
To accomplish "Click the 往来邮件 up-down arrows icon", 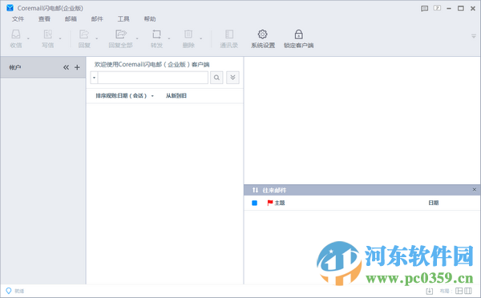I will tap(255, 190).
